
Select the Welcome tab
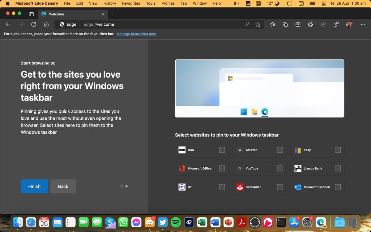(73, 14)
